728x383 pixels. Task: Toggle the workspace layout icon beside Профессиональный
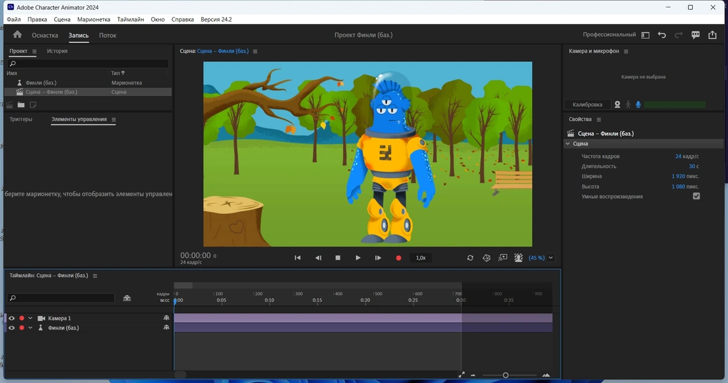tap(645, 35)
